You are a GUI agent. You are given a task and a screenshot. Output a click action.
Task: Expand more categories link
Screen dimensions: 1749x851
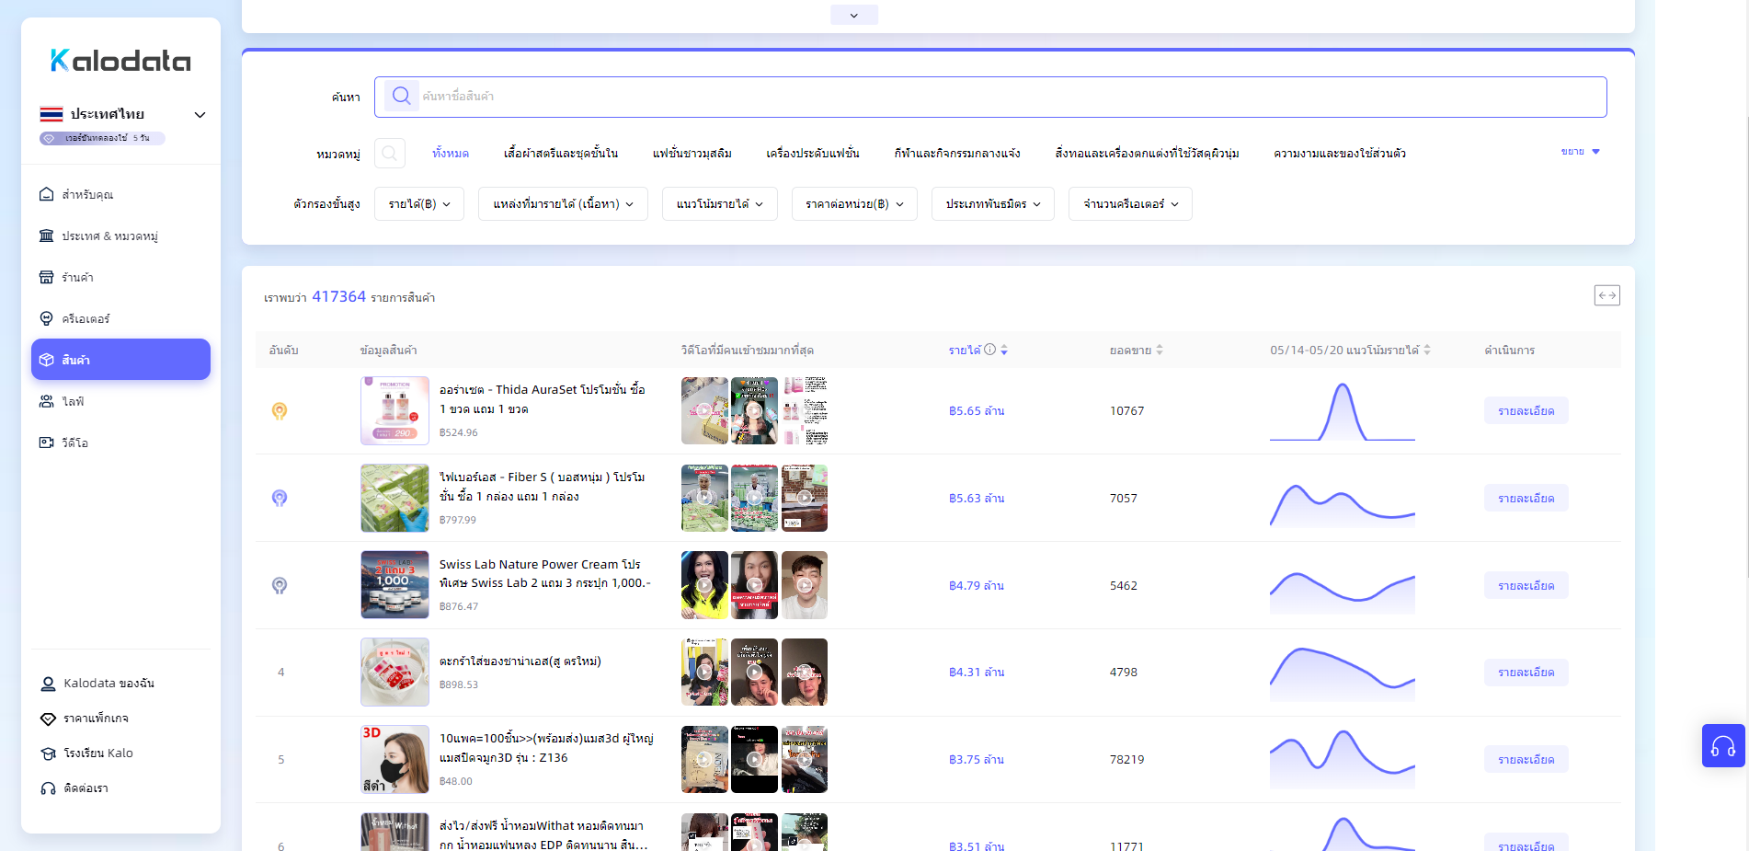tap(1579, 152)
